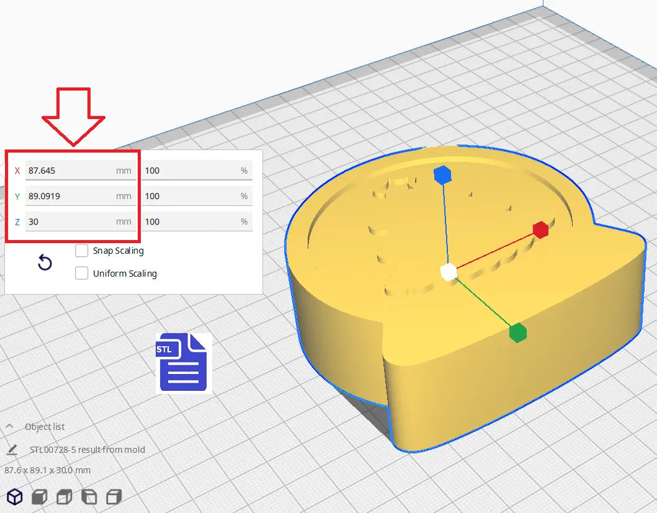This screenshot has height=513, width=657.
Task: Switch to left side view icon
Action: [x=89, y=496]
